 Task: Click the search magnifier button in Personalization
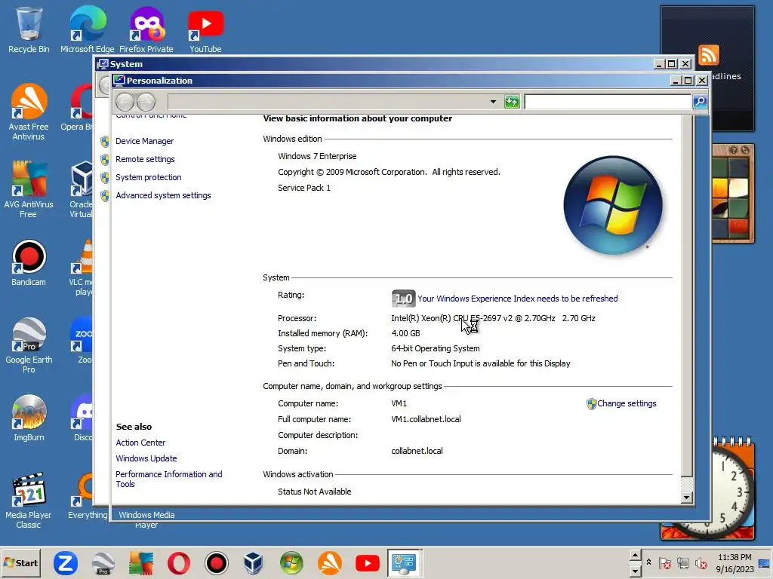(x=700, y=102)
